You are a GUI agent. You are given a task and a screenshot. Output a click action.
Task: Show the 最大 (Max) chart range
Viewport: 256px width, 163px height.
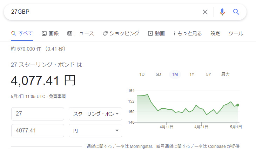[225, 74]
